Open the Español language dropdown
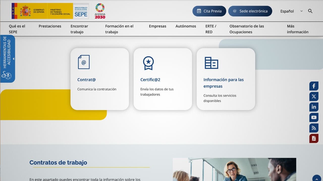This screenshot has height=181, width=323. click(x=291, y=11)
